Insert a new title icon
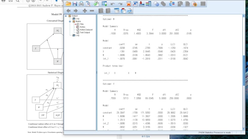This screenshot has width=248, height=139. pyautogui.click(x=123, y=11)
